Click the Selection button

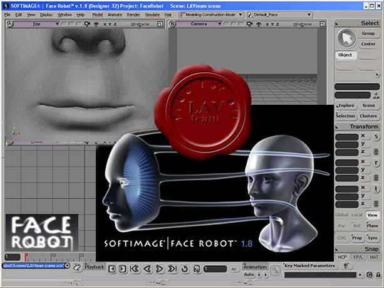tap(345, 116)
